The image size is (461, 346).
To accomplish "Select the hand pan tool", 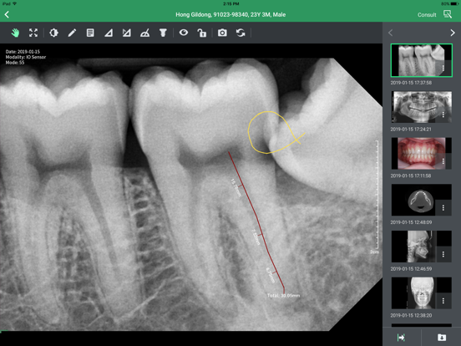I will click(15, 33).
